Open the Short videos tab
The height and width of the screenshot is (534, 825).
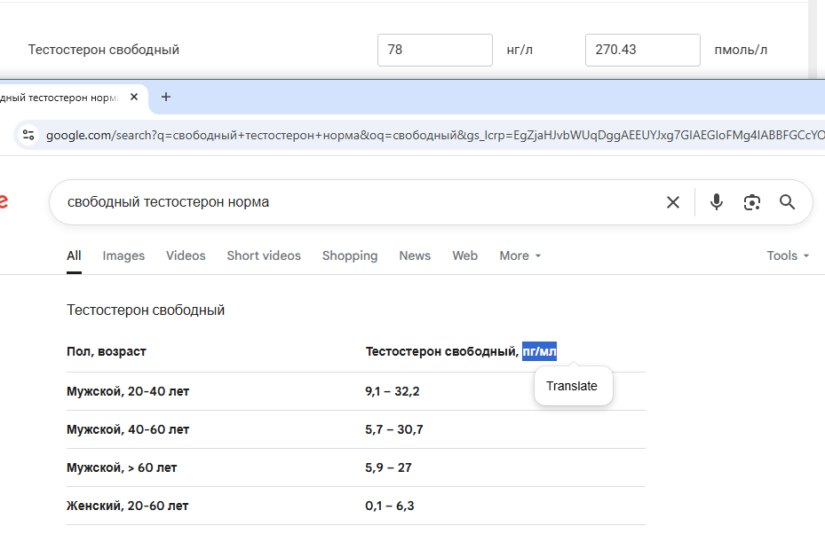click(264, 255)
